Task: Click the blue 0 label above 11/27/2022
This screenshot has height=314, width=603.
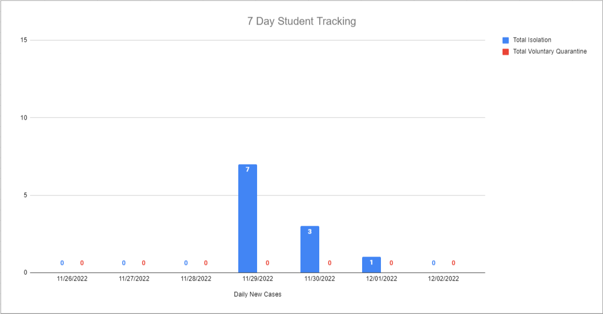Action: [124, 263]
